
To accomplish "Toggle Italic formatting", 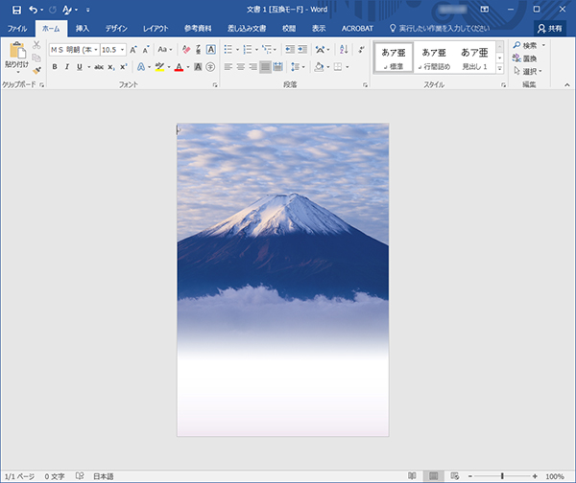I will click(66, 67).
